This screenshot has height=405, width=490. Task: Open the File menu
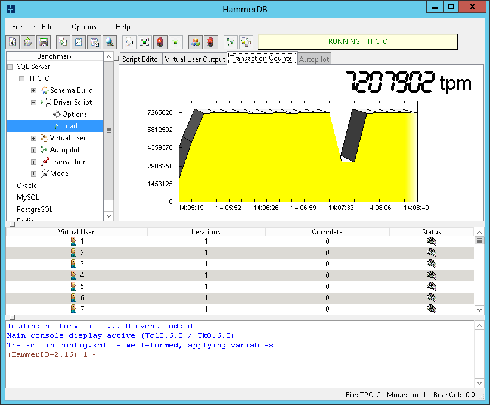pos(17,27)
